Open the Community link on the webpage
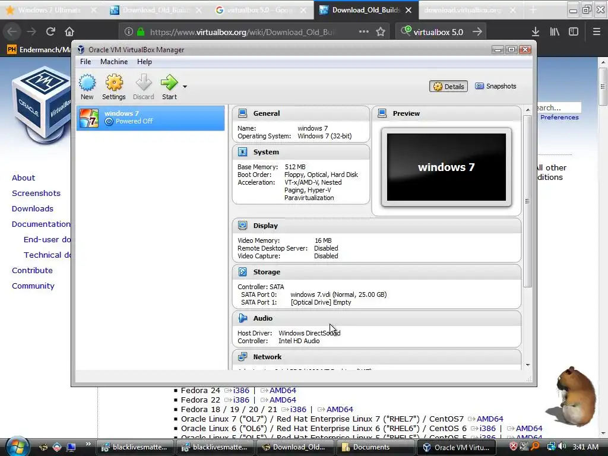 point(33,286)
